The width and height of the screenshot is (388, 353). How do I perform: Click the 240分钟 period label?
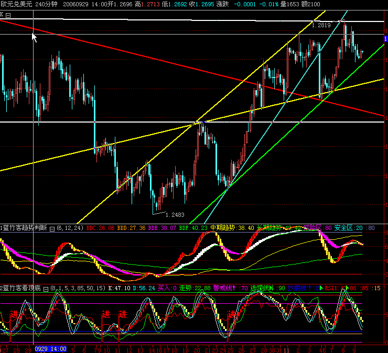click(46, 4)
